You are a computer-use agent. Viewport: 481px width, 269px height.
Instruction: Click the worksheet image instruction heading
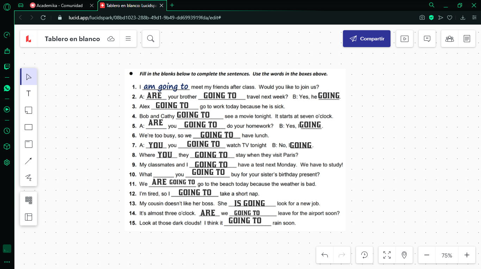point(233,74)
